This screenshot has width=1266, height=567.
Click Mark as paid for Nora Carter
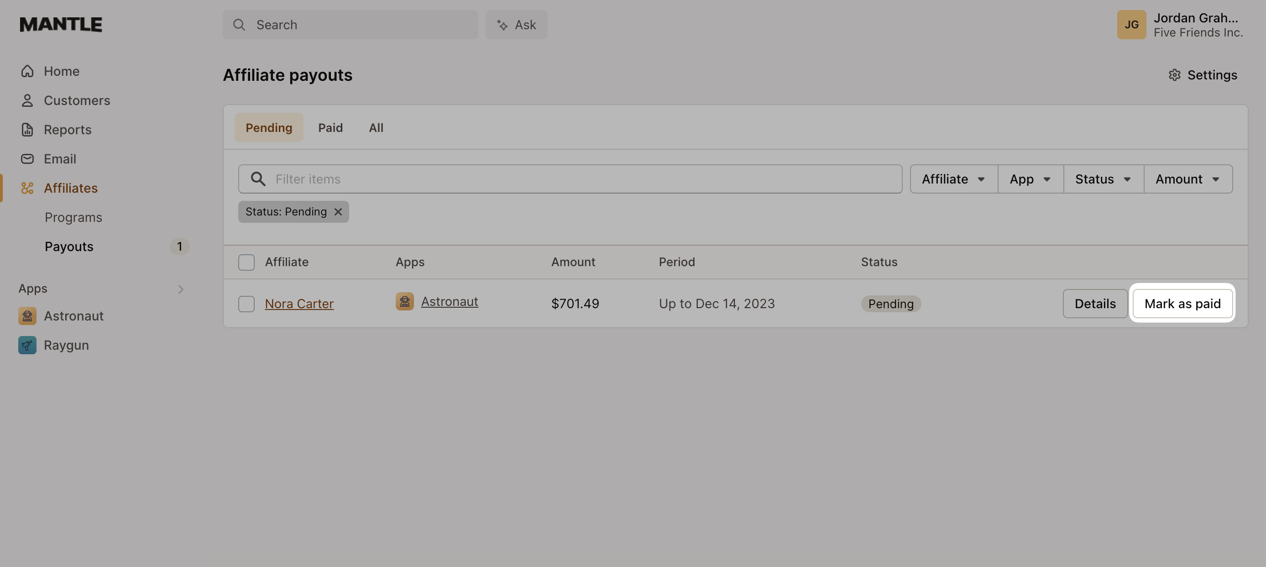[x=1182, y=304]
